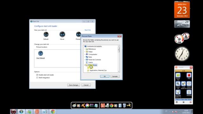Expand the Painel de Controlo node arrow
The height and width of the screenshot is (114, 203).
[x=85, y=60]
